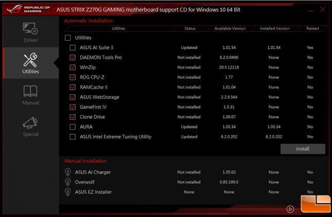Click download icon for ASUS EZ Installer

(68, 192)
